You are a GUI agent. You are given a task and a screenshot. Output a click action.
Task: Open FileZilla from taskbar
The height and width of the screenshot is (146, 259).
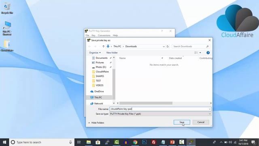coord(154,142)
